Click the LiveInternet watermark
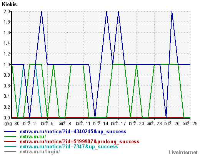This screenshot has height=156, width=200. [x=183, y=152]
